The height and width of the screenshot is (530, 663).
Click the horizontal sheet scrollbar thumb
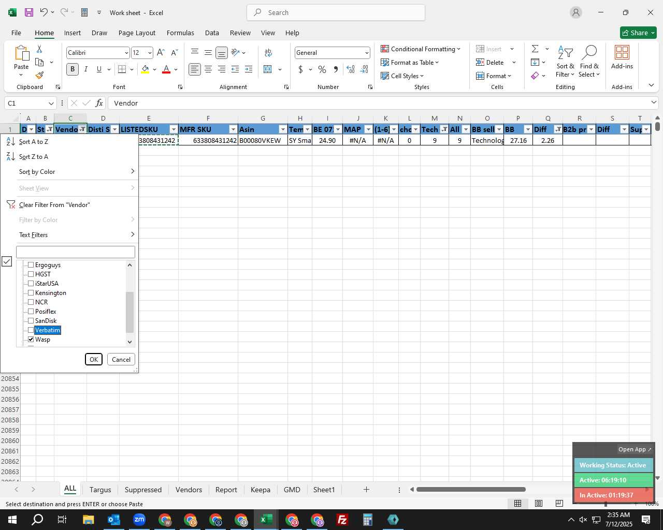[471, 490]
